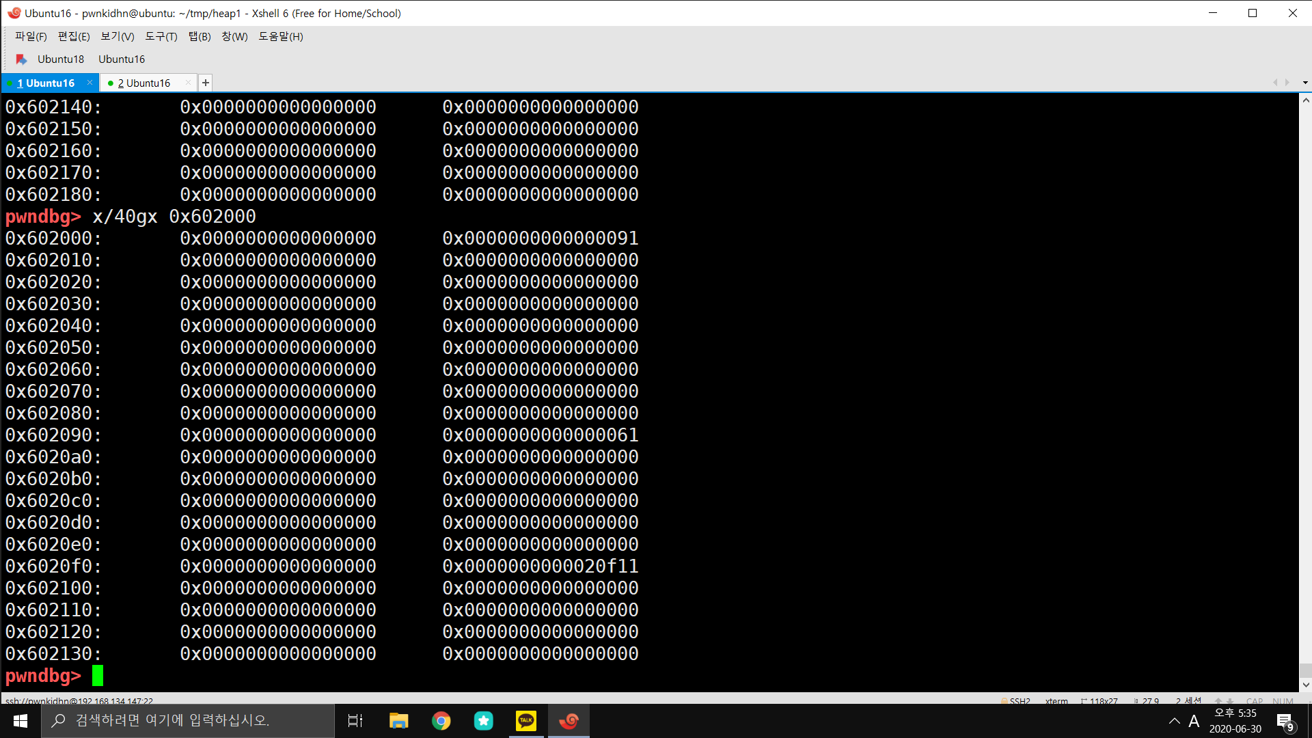The image size is (1312, 738).
Task: Click the red flag quick-command icon
Action: [x=21, y=59]
